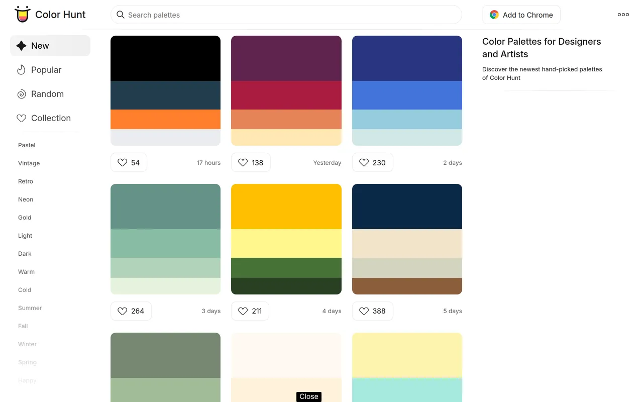Open the New palettes section
The width and height of the screenshot is (643, 402).
click(50, 46)
